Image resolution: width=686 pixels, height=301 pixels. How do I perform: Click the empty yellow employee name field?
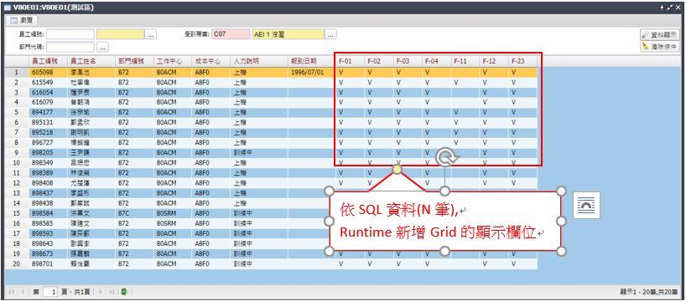click(121, 34)
